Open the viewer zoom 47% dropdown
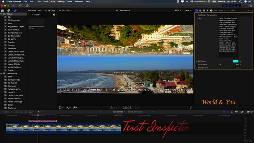254x143 pixels. click(x=178, y=10)
